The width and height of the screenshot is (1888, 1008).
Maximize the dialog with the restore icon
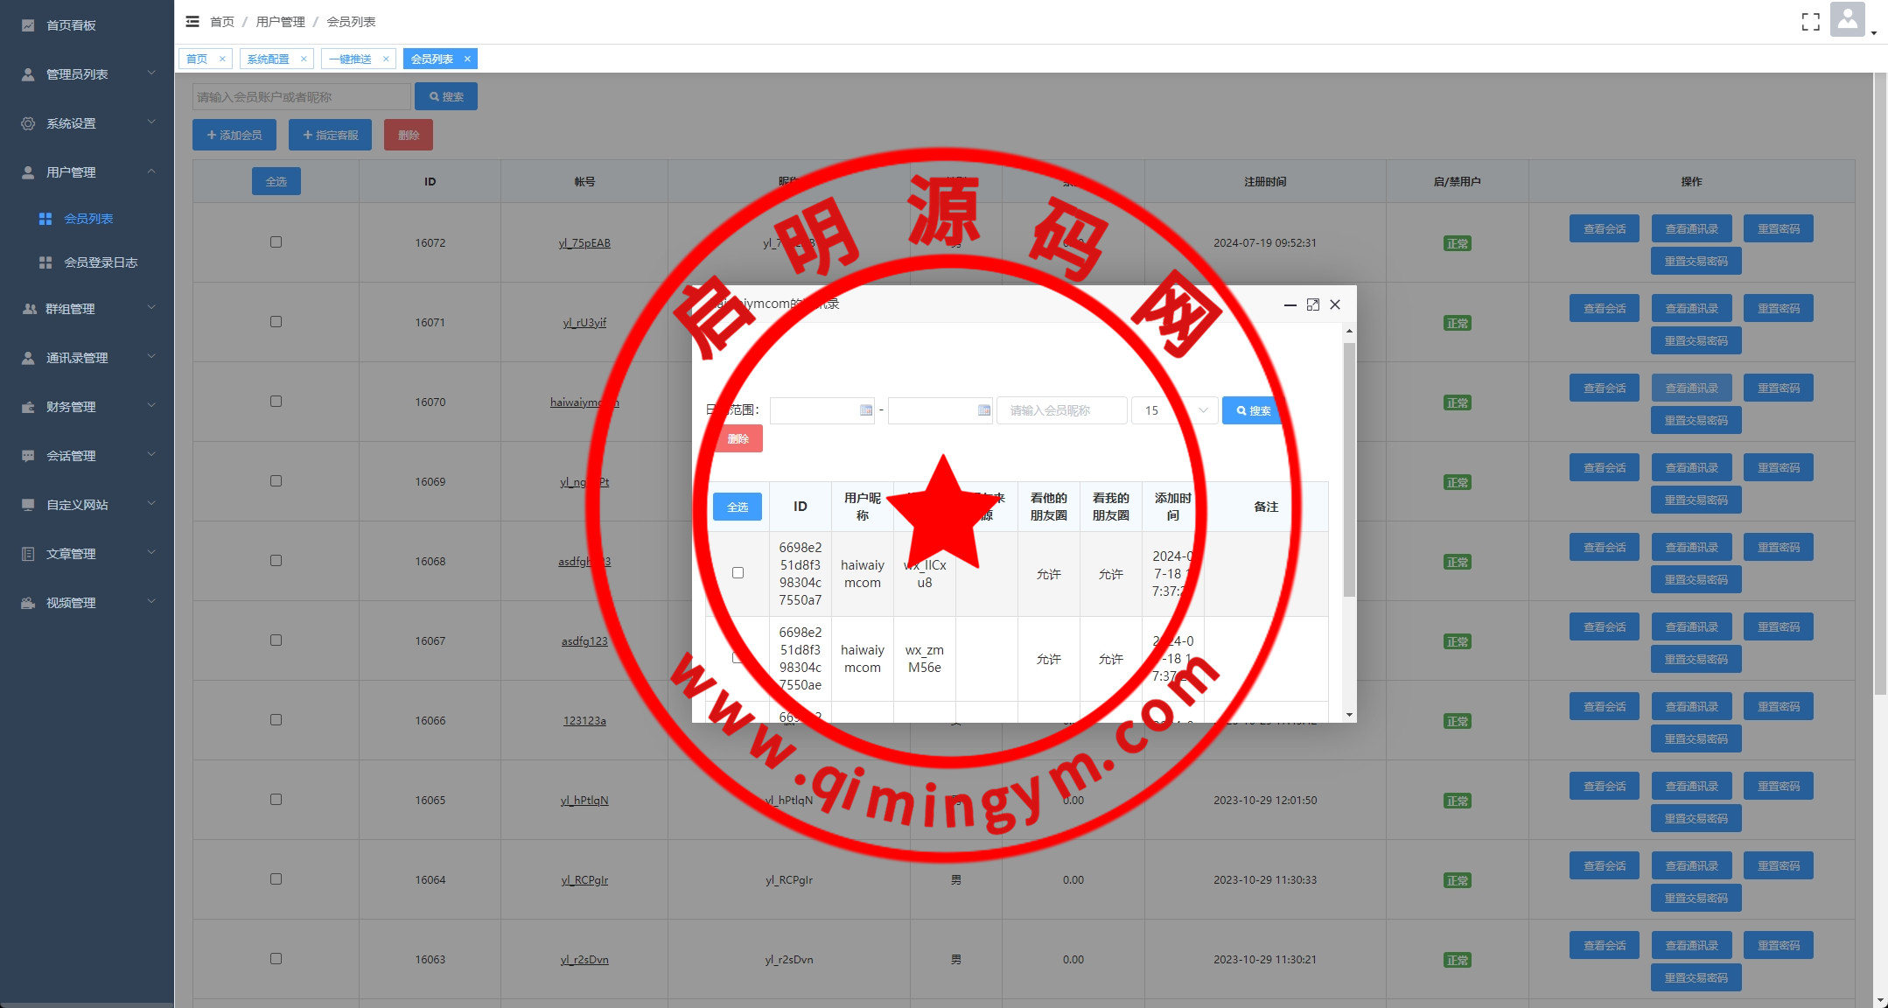tap(1312, 304)
